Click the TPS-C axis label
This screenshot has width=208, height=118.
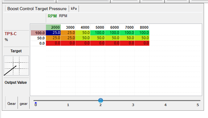coord(10,34)
